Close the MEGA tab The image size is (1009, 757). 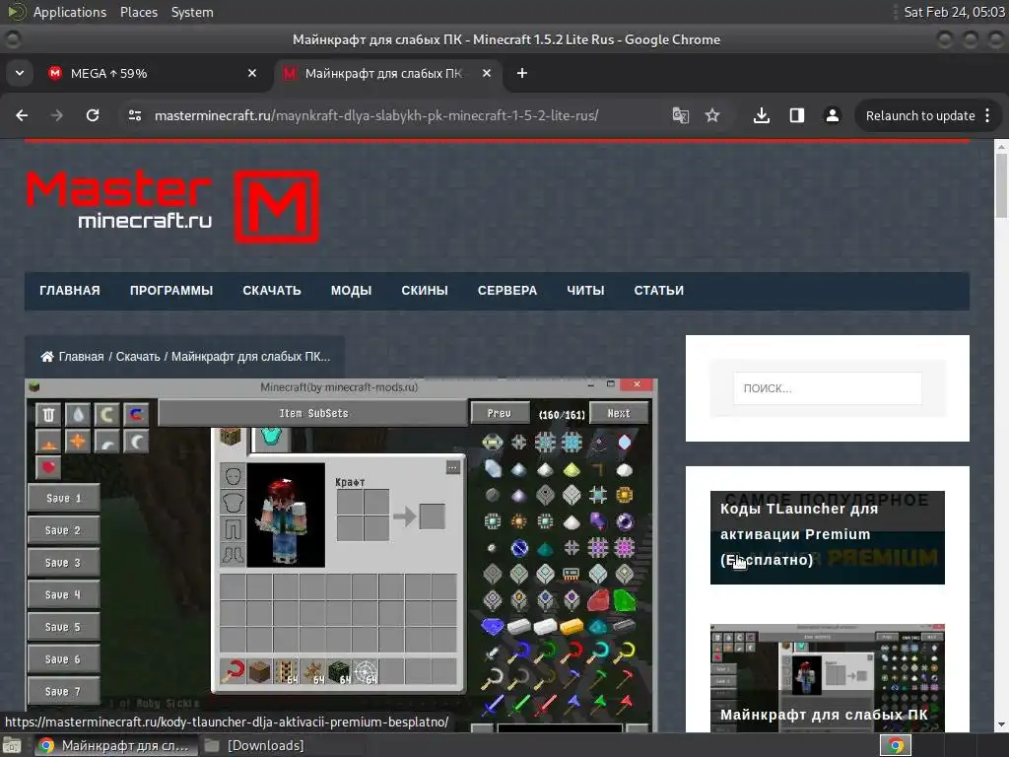pos(252,73)
